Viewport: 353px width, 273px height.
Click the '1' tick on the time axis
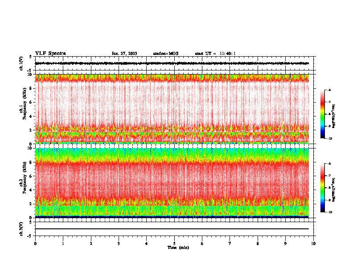[63, 244]
